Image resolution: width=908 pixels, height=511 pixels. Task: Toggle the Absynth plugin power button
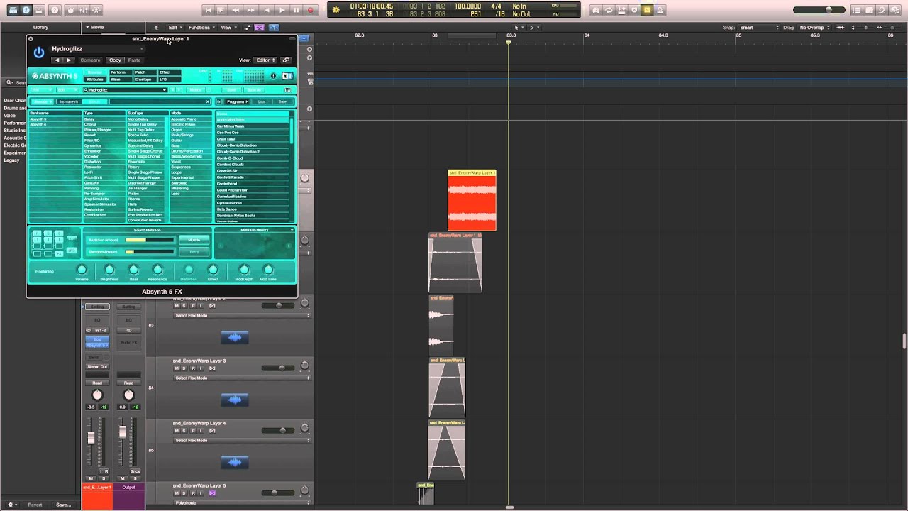[38, 52]
